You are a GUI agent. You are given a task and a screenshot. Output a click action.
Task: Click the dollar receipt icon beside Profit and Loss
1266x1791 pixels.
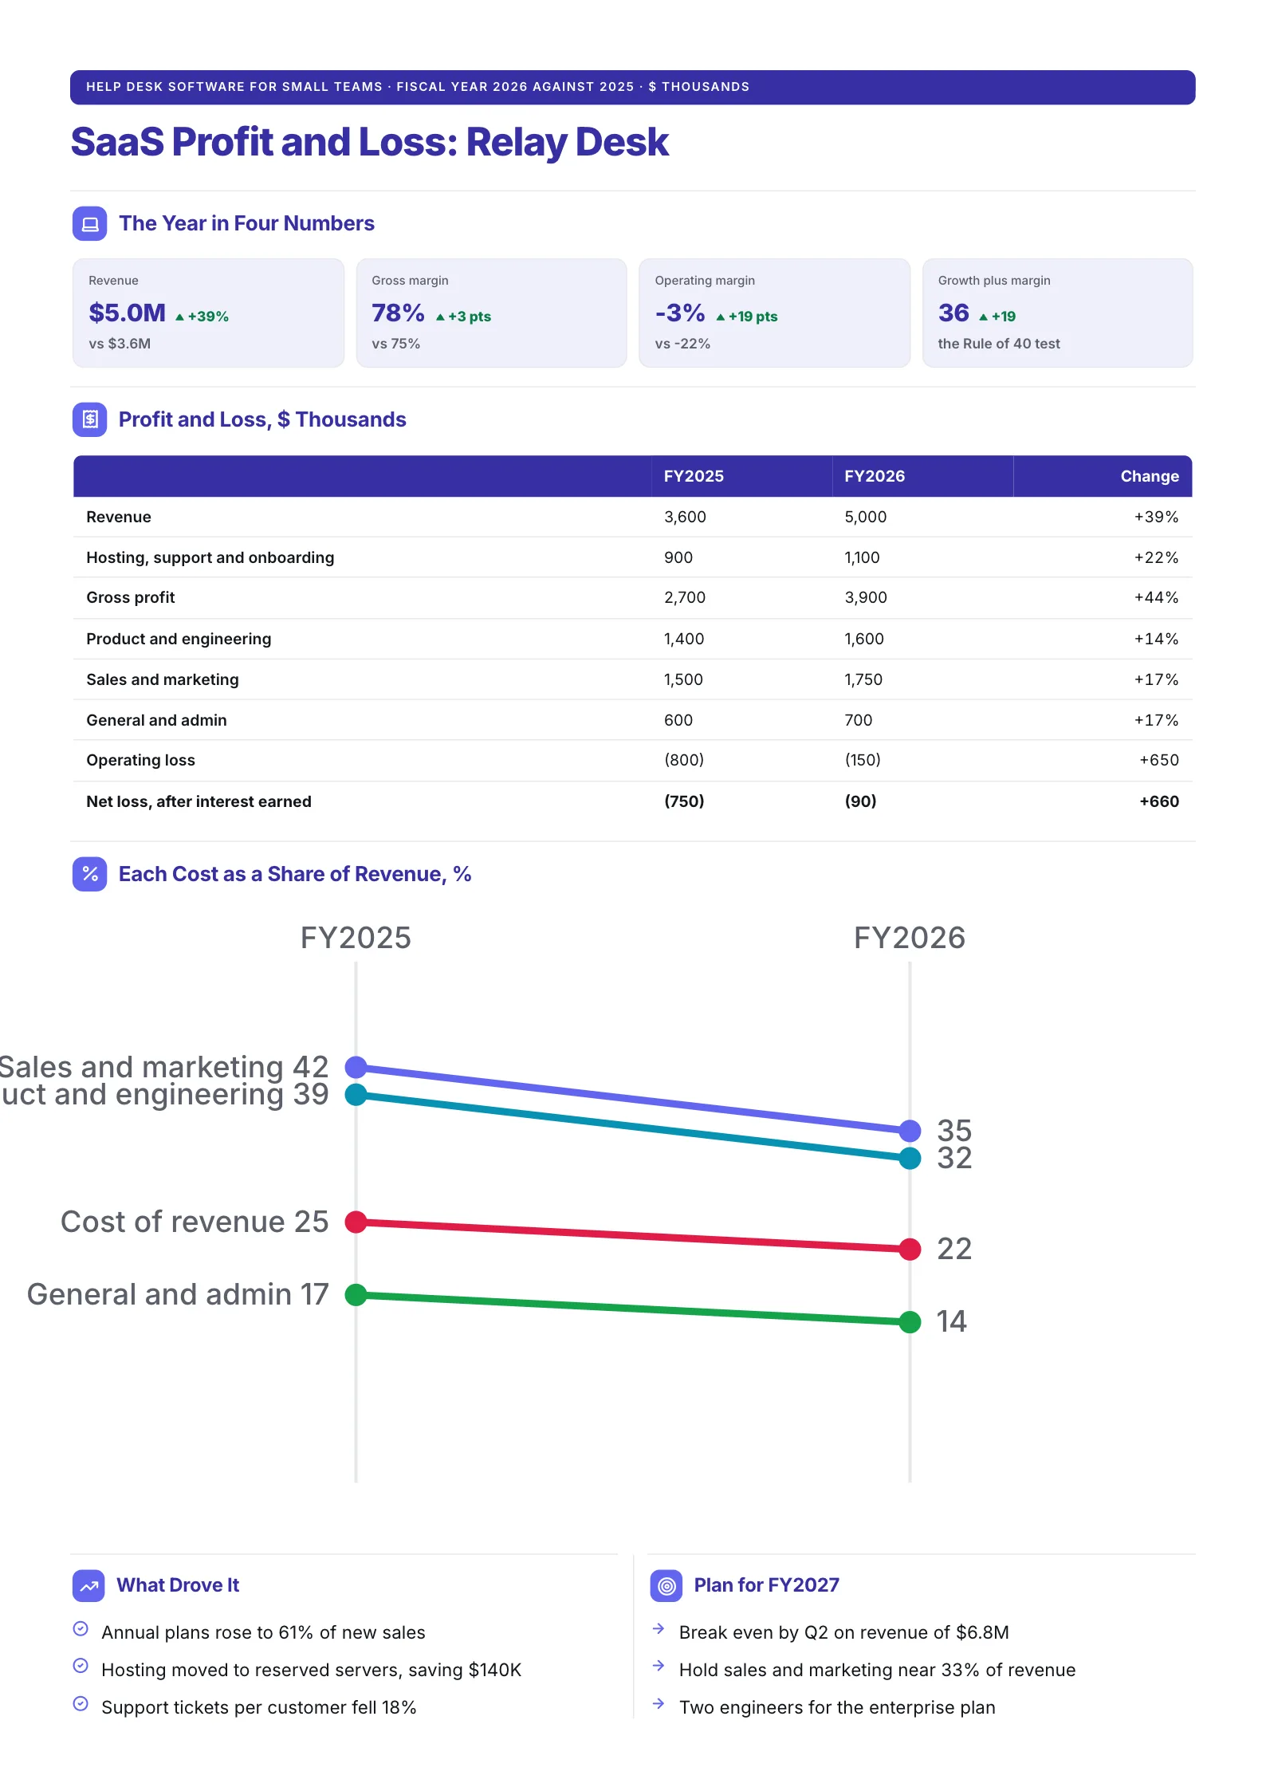coord(90,419)
